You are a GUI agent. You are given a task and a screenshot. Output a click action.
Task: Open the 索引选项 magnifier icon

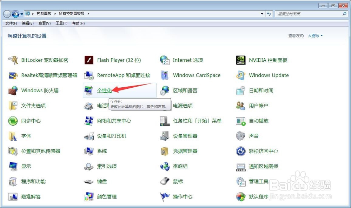click(x=89, y=166)
